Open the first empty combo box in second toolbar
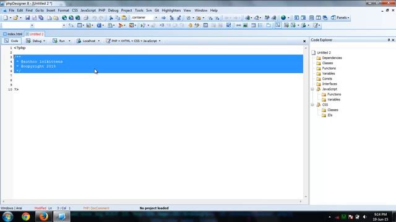Viewport: 396px width, 222px height. pyautogui.click(x=32, y=25)
